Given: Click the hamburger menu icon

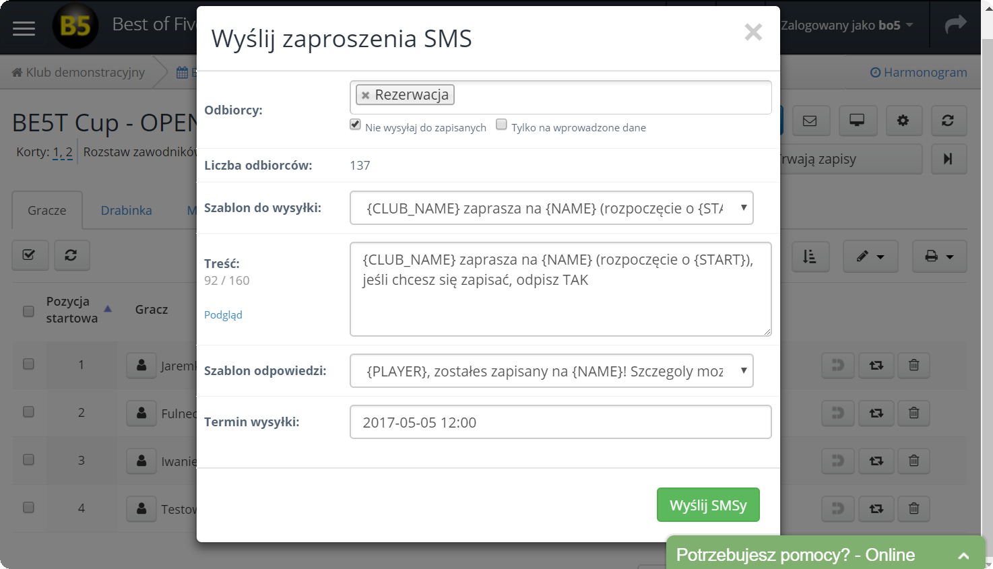Looking at the screenshot, I should point(24,28).
